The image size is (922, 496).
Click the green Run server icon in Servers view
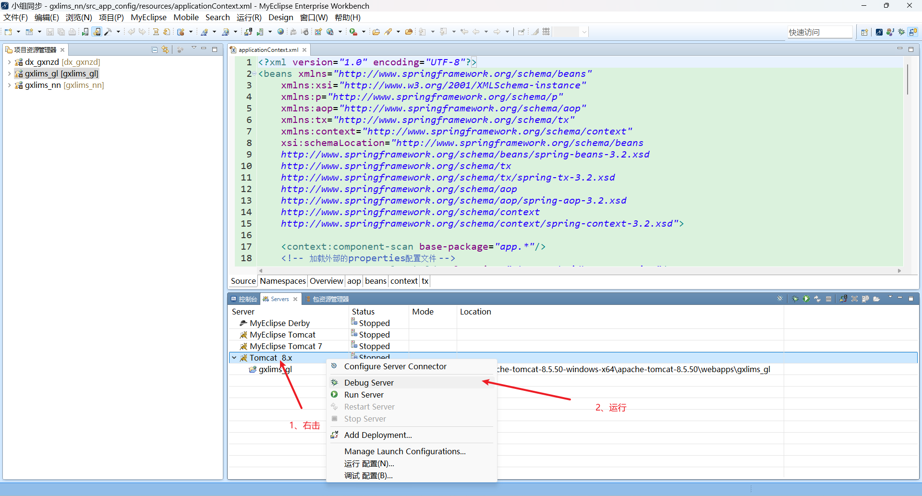point(806,299)
